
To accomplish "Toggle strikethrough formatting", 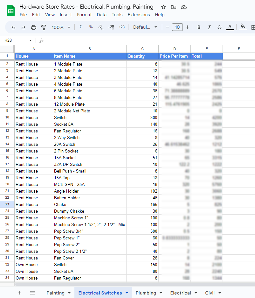I will [x=219, y=27].
